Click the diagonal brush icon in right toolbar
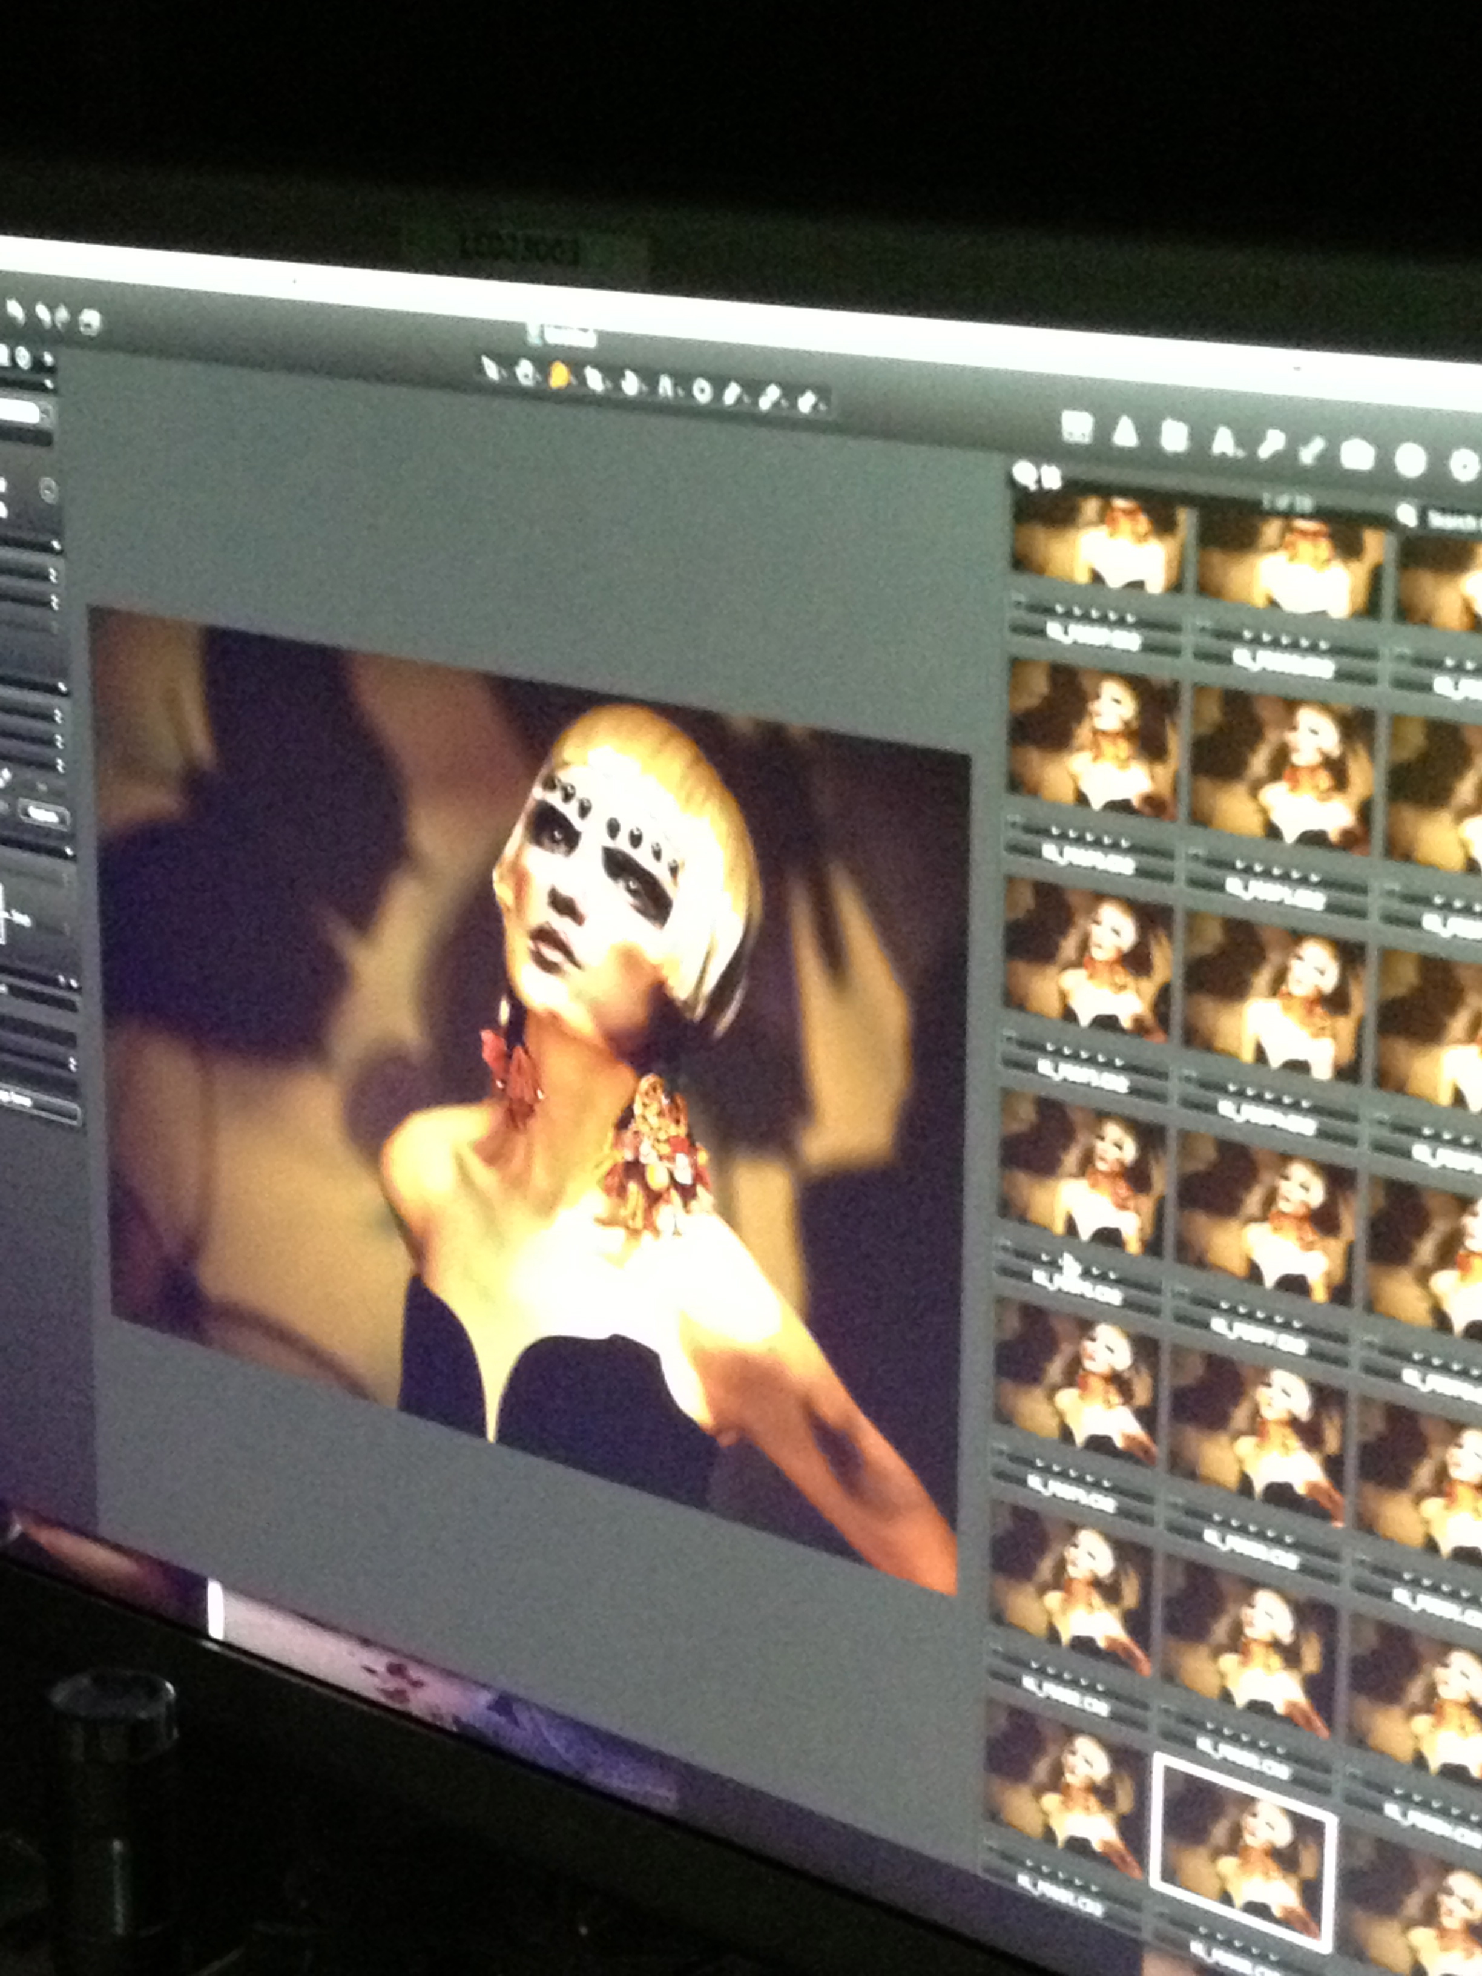This screenshot has width=1482, height=1976. [x=1311, y=451]
